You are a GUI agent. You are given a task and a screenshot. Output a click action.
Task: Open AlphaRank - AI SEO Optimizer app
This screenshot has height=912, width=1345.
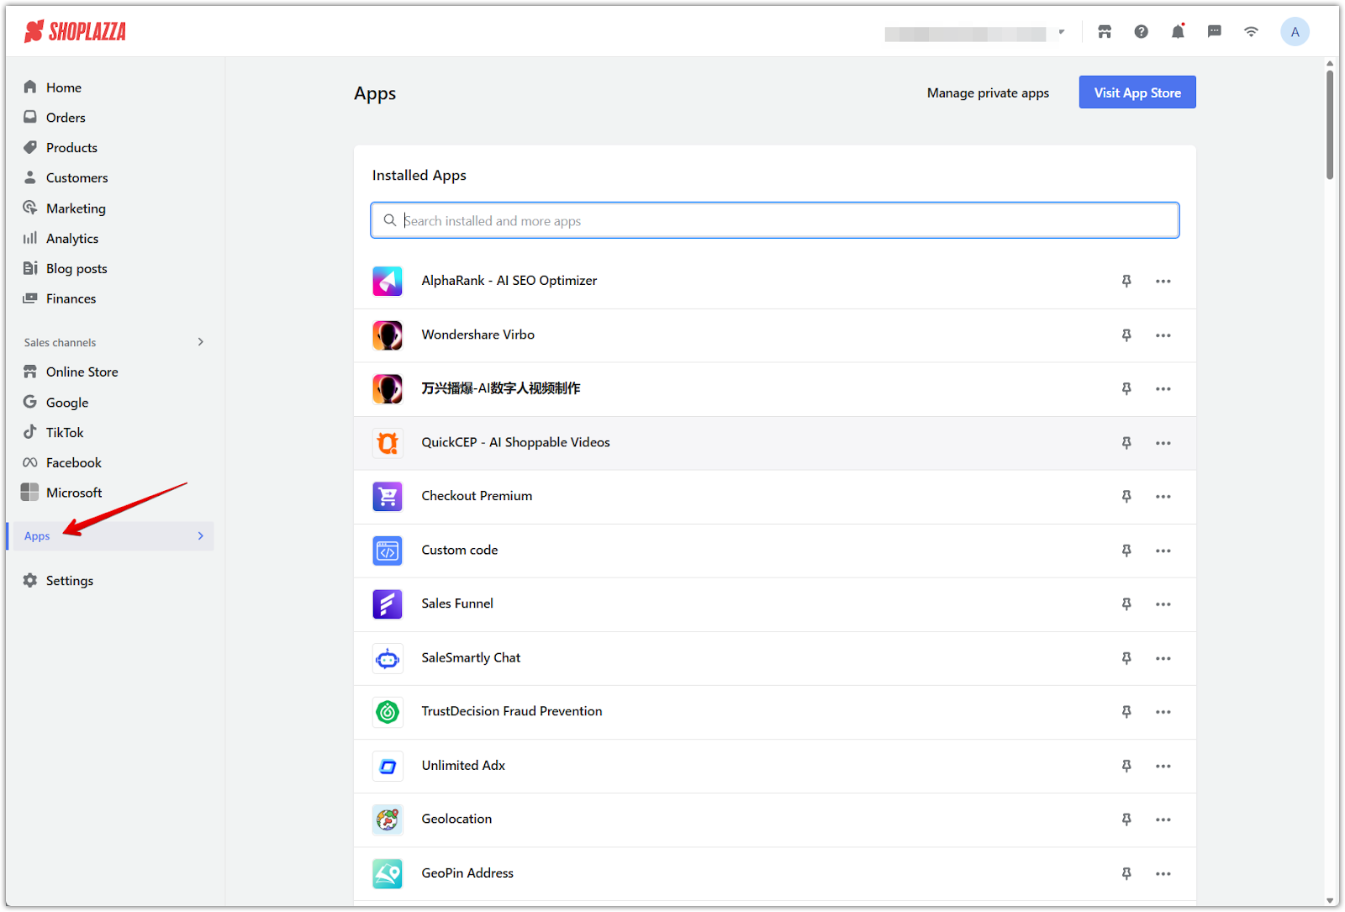509,281
